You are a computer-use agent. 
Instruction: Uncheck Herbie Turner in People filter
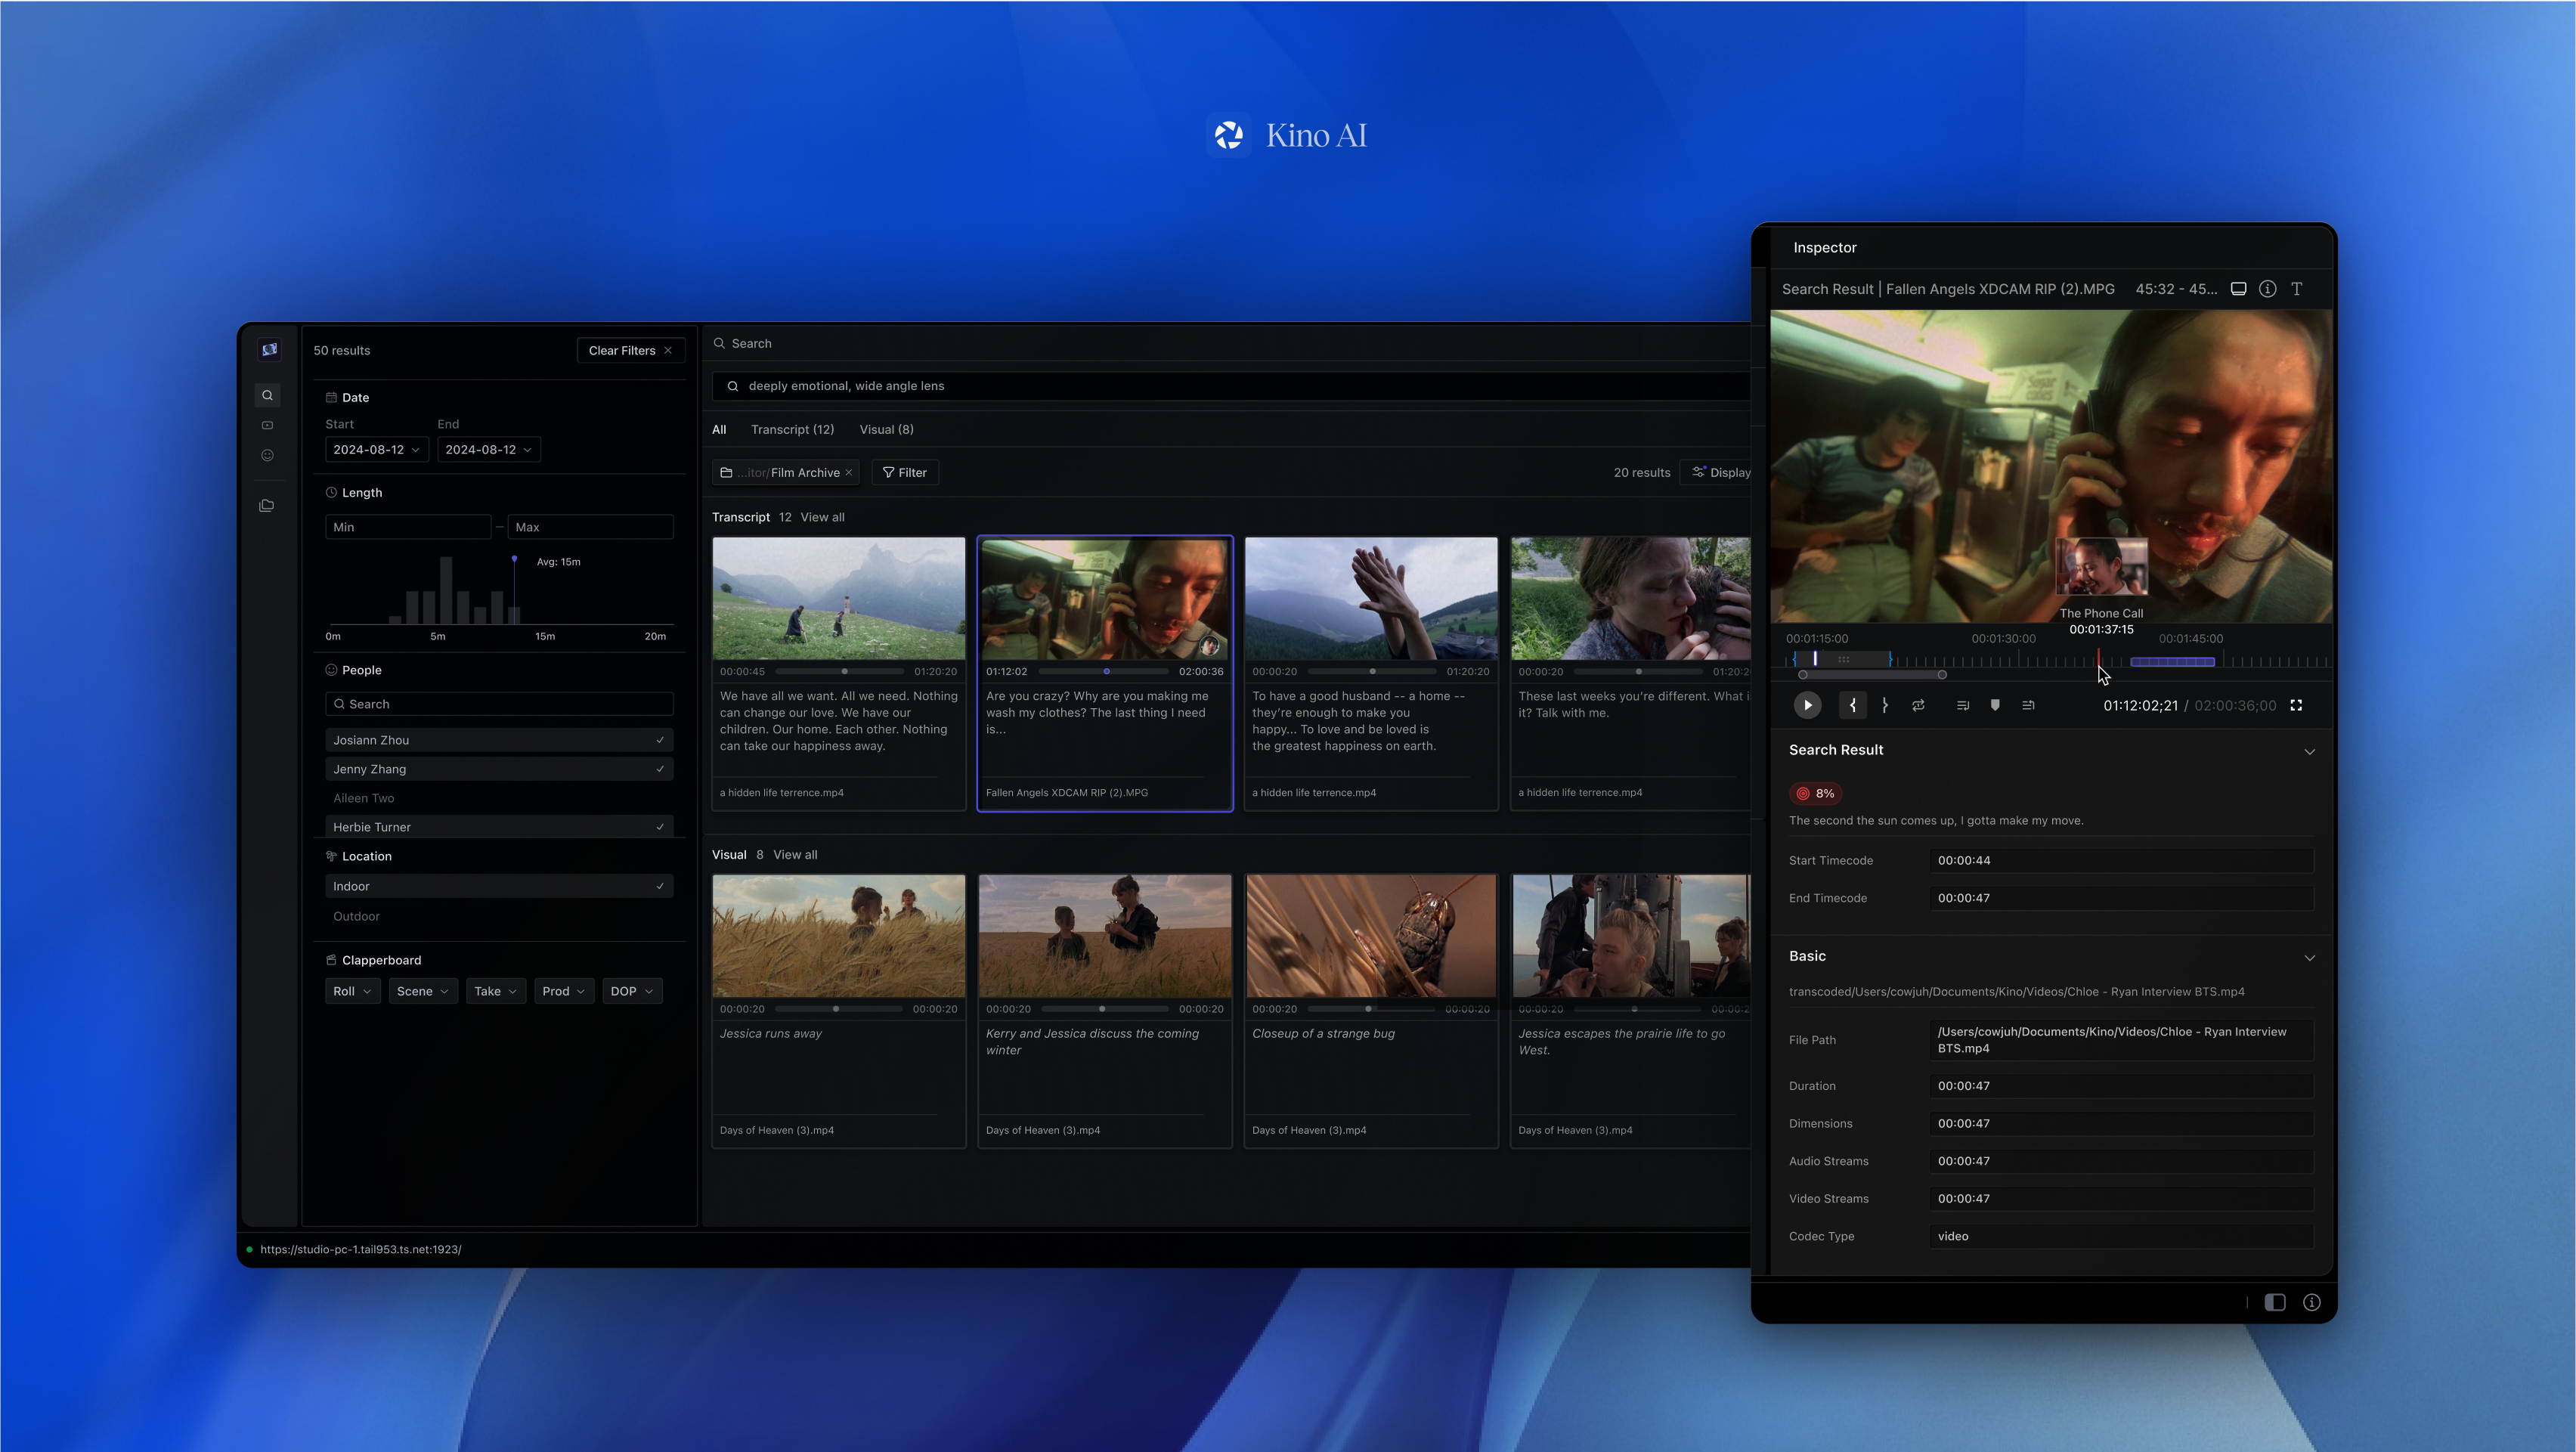coord(499,827)
